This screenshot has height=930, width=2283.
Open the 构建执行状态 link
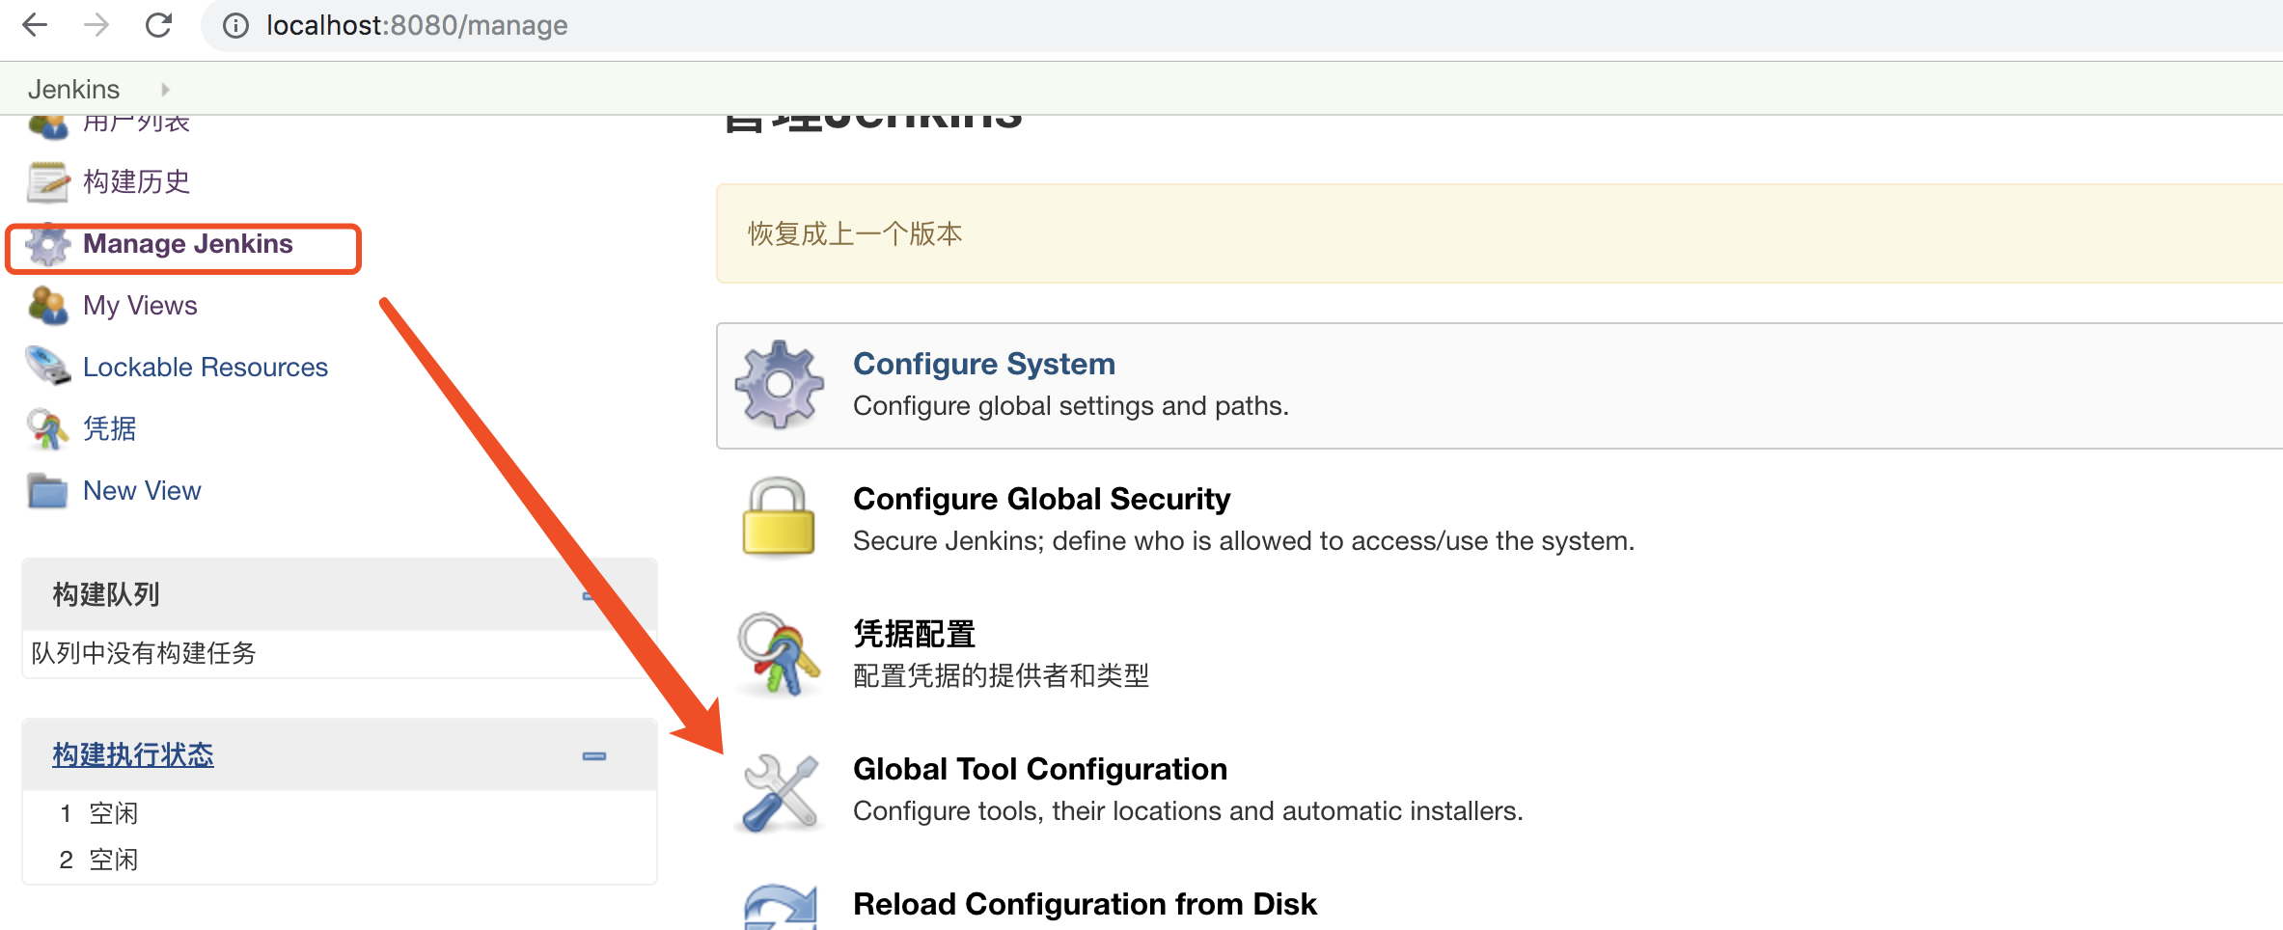(x=133, y=754)
